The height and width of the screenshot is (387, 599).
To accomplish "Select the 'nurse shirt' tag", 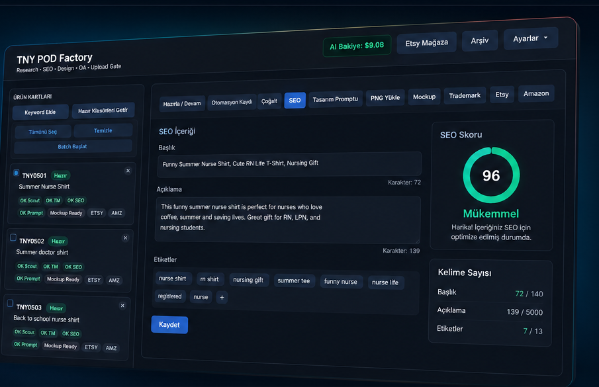I will 173,279.
